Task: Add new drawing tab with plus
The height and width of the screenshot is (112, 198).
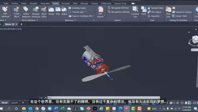Action: coord(21,24)
